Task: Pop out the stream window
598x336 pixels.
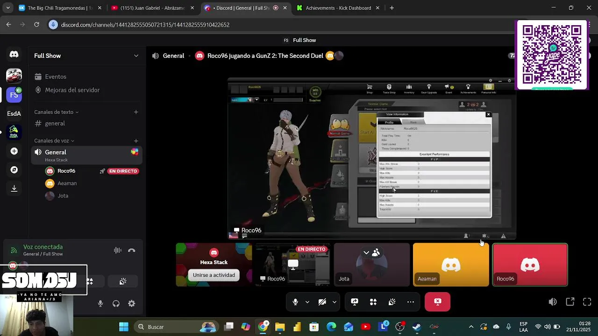Action: pos(570,302)
